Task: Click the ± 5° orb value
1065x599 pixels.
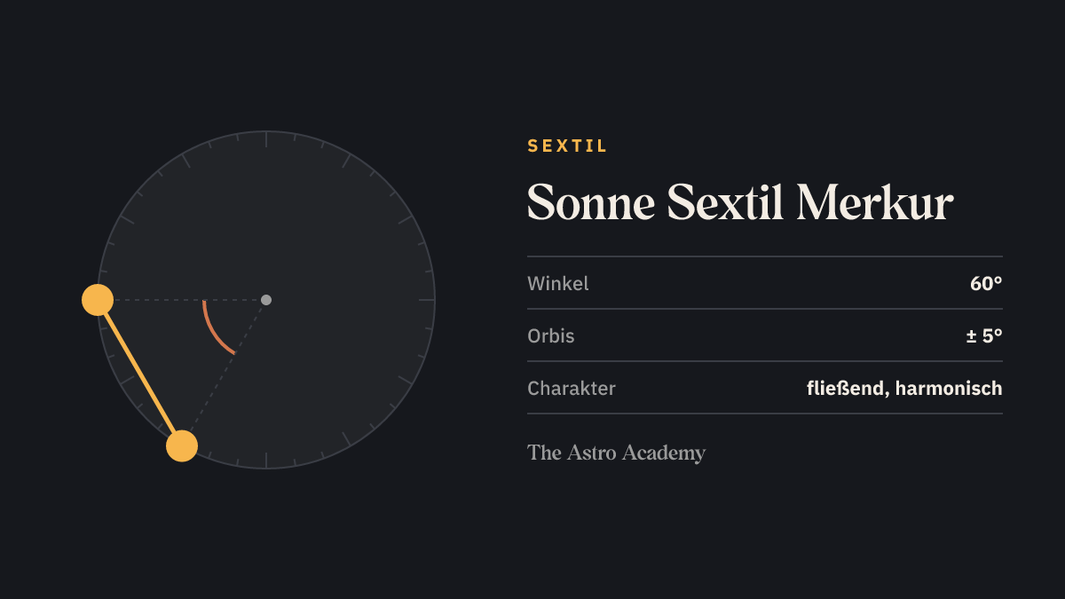Action: 984,336
